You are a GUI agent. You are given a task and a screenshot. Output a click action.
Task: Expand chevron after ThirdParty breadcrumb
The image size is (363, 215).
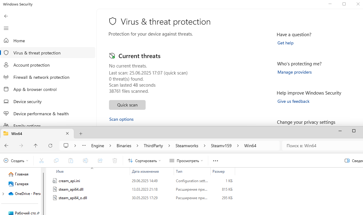[169, 146]
